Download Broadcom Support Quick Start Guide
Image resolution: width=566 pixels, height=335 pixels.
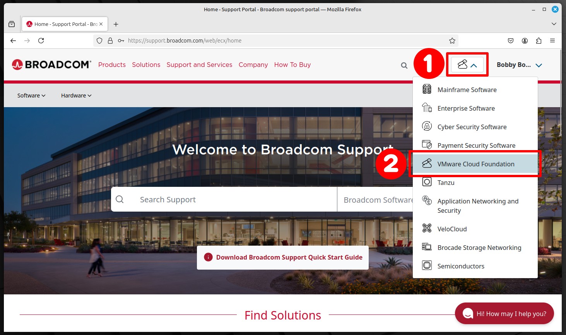[283, 257]
